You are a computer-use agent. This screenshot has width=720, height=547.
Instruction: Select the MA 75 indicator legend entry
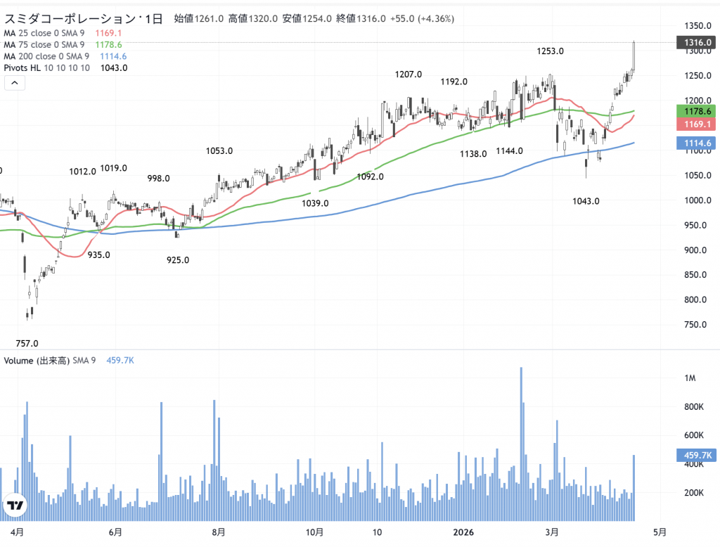click(46, 44)
